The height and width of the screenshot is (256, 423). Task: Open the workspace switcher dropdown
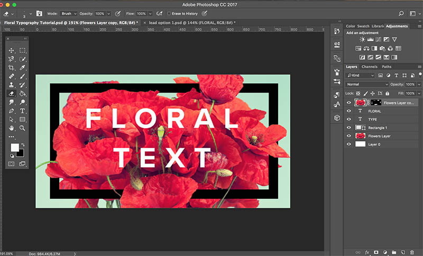pyautogui.click(x=415, y=13)
